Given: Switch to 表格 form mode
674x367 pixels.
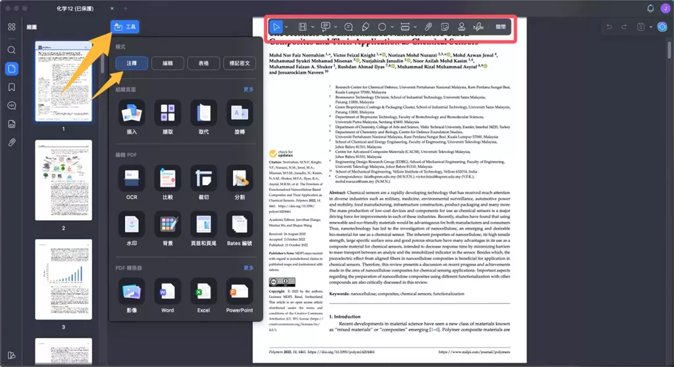Looking at the screenshot, I should point(204,63).
